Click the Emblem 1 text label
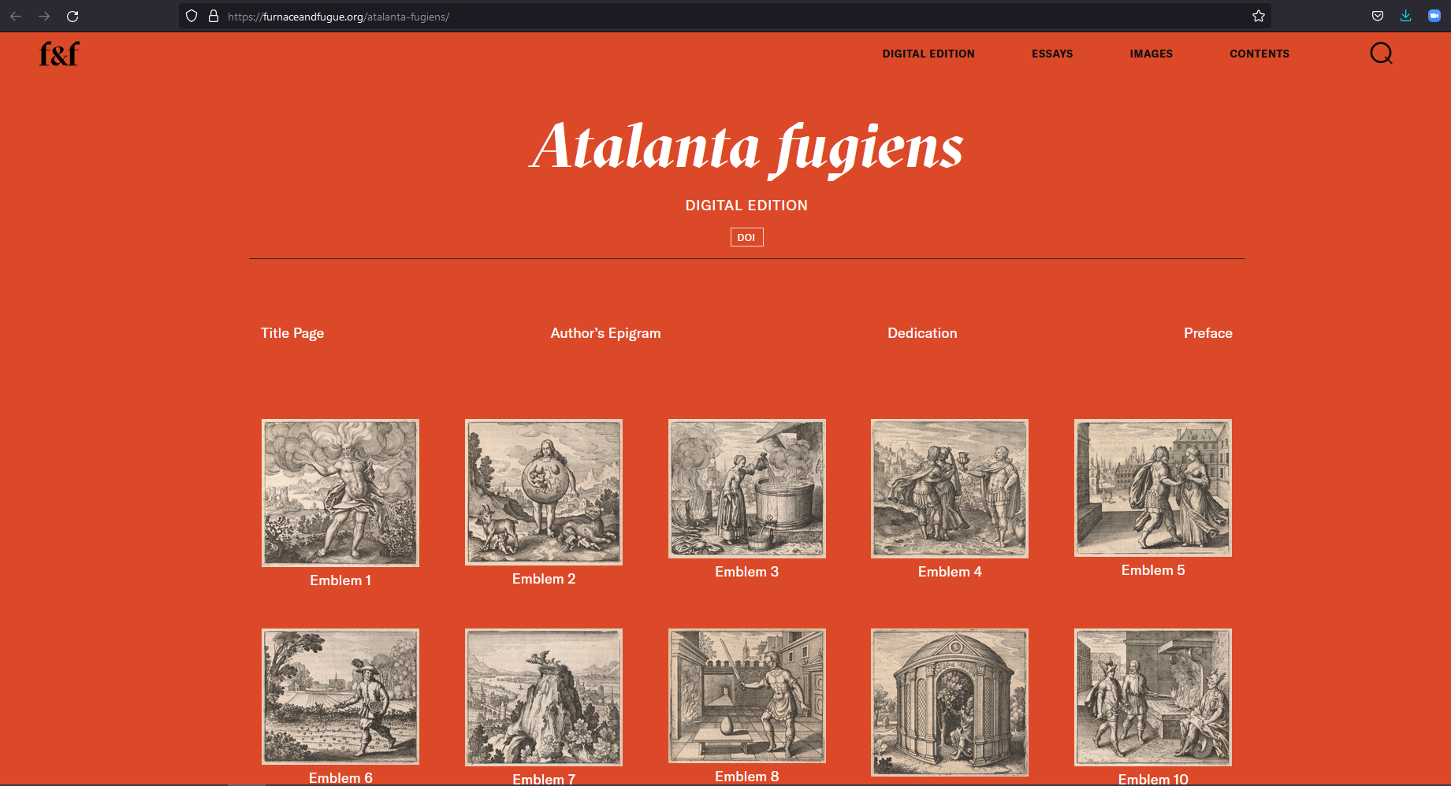This screenshot has height=786, width=1451. (x=340, y=580)
